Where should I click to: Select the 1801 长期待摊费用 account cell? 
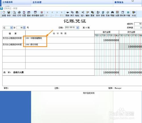point(60,40)
